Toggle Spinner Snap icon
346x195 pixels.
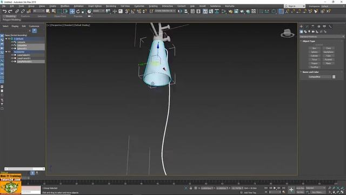coord(144,11)
